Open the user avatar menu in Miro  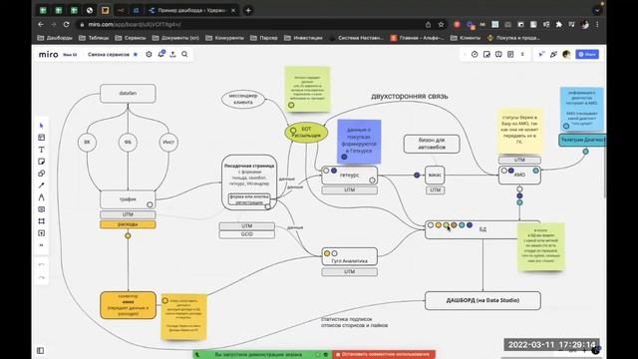point(566,54)
